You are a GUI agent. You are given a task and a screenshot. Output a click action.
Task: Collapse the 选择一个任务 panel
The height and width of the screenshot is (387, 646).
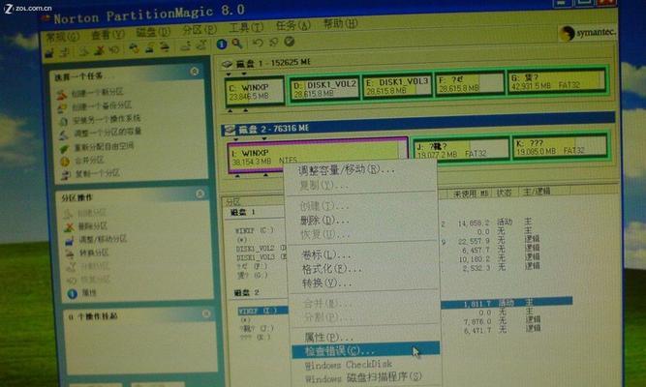point(195,72)
